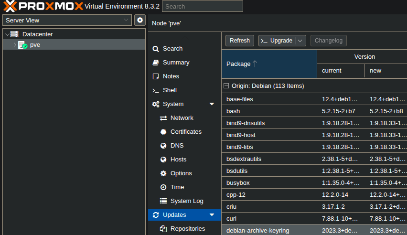Click the Shell terminal prompt icon
Image resolution: width=407 pixels, height=235 pixels.
[155, 90]
